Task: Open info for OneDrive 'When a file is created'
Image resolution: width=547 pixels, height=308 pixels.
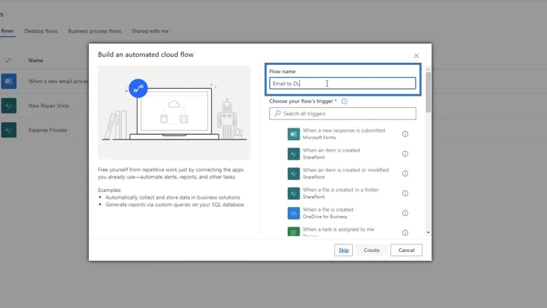Action: click(405, 213)
